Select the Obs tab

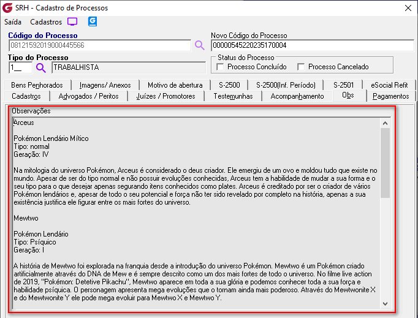348,95
